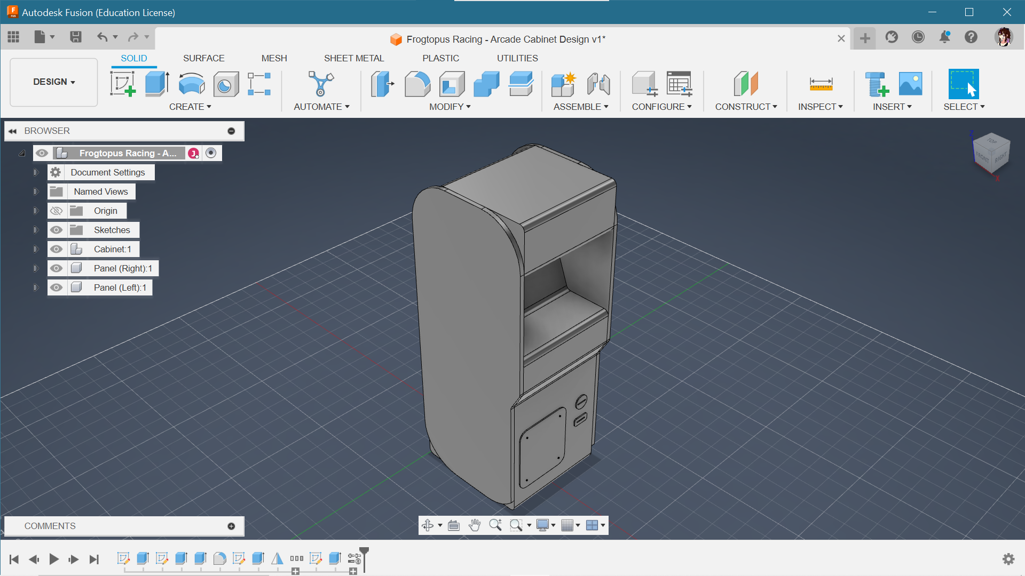
Task: Open a new design tab
Action: tap(865, 38)
